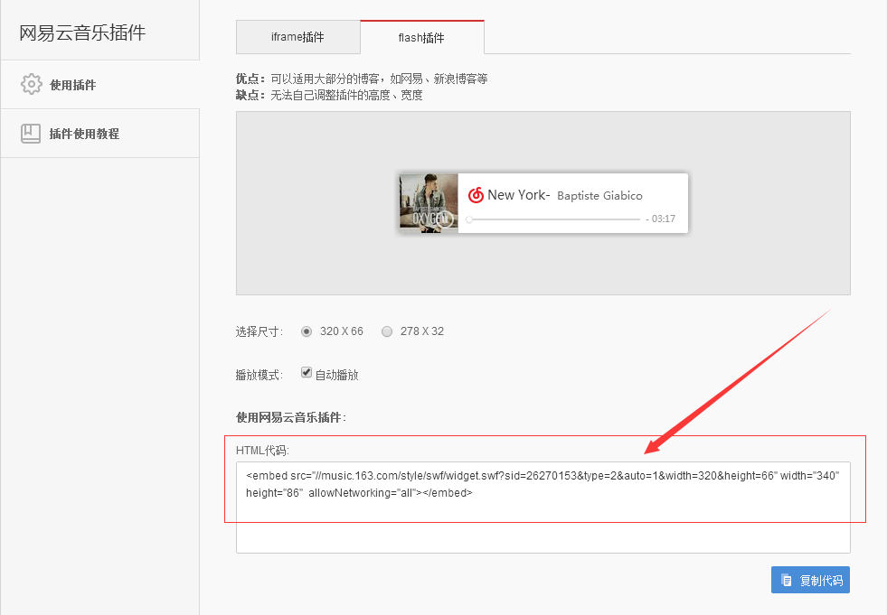The image size is (887, 615).
Task: Click the Baptiste Giabico artist name
Action: tap(599, 196)
